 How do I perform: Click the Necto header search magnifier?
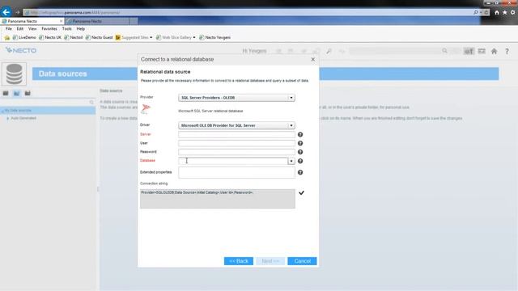[444, 51]
